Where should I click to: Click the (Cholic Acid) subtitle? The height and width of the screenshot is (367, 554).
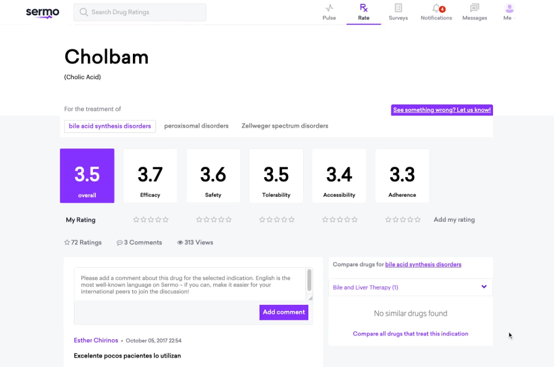click(82, 77)
